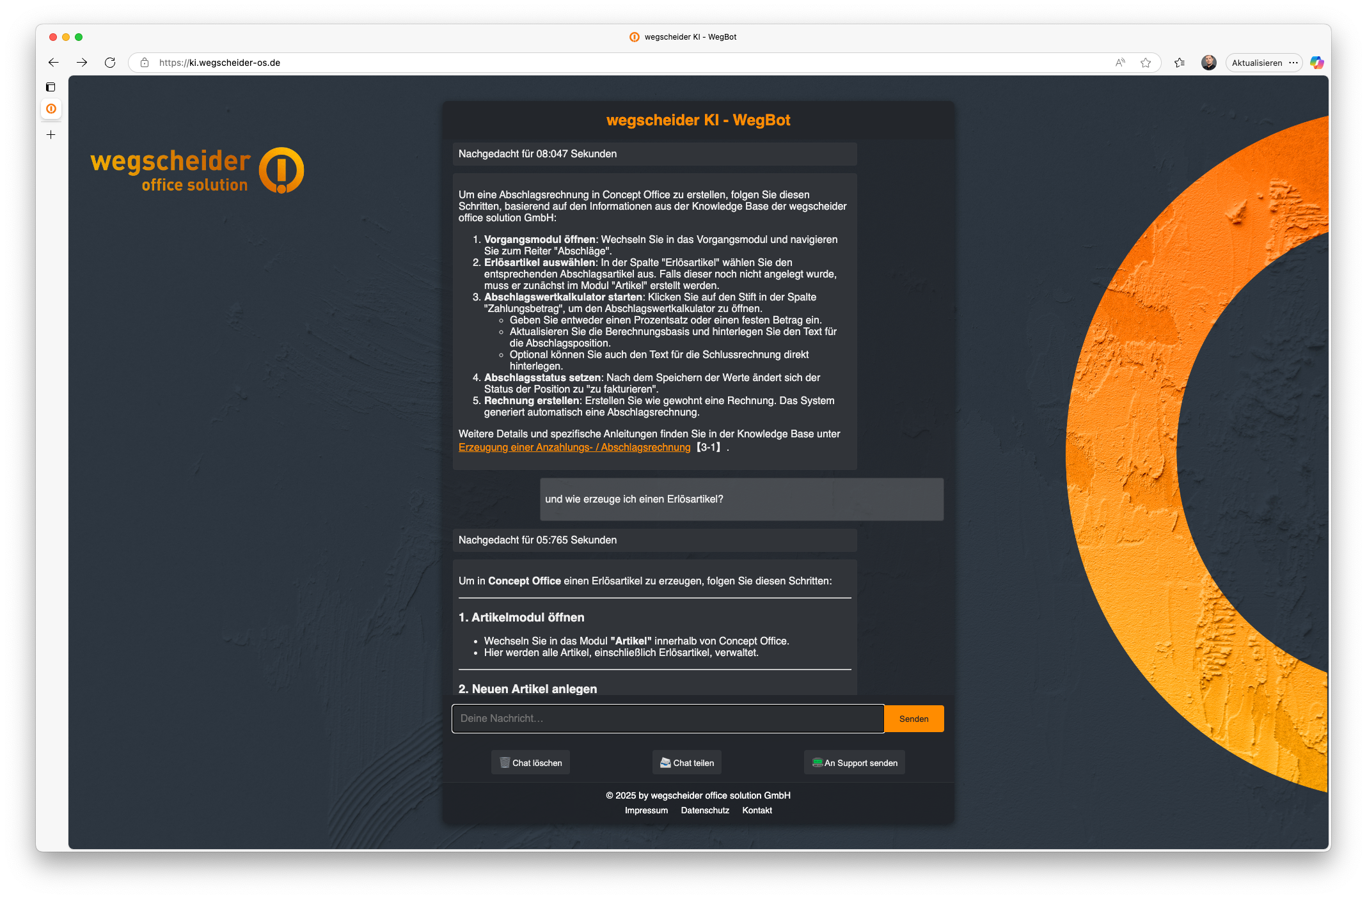Click the 'Erlösartikel auswählen' step text

click(540, 263)
